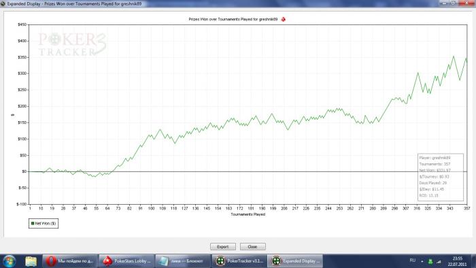The height and width of the screenshot is (268, 476).
Task: Click the 357 x-axis tick label
Action: [467, 209]
